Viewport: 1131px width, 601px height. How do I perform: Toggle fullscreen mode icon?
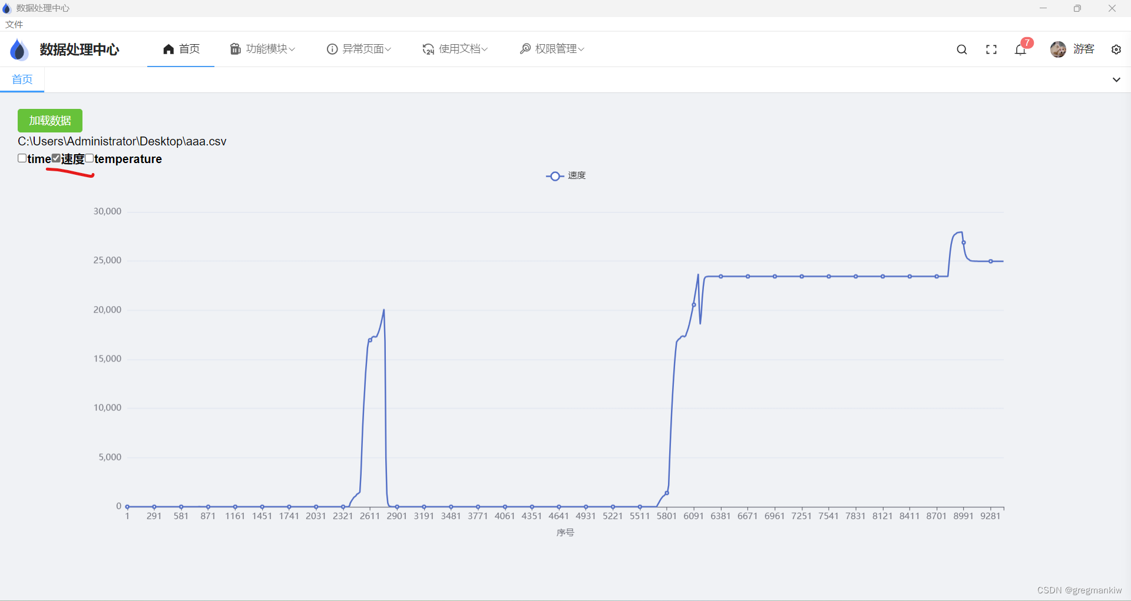(991, 49)
